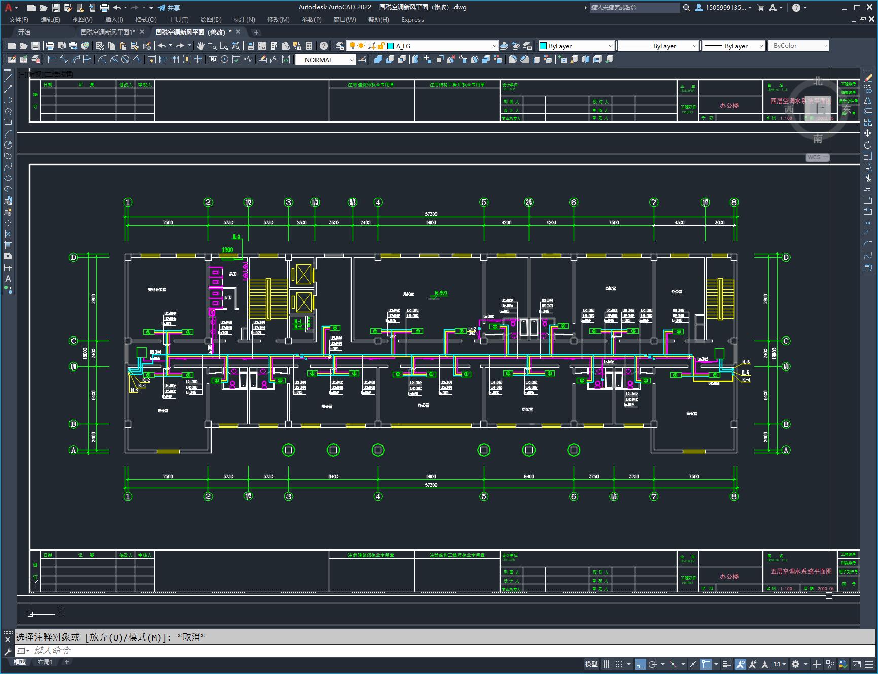Open the Help question mark in standard toolbar

point(324,46)
